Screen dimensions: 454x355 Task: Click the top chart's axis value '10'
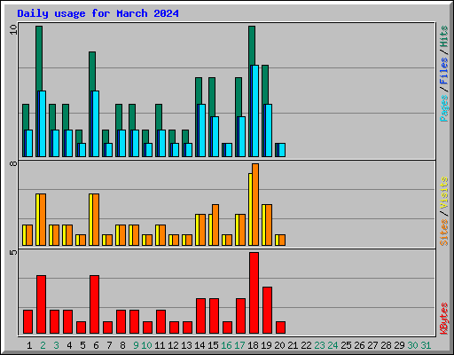13,29
